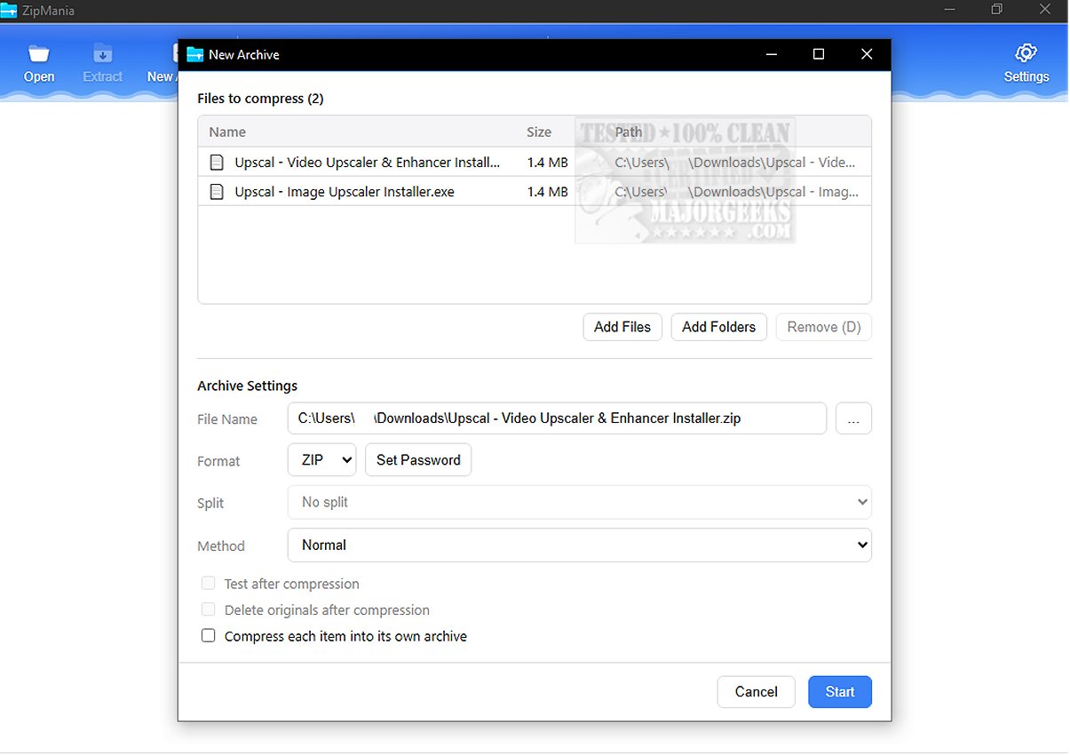Start the compression
Image resolution: width=1070 pixels, height=756 pixels.
[840, 692]
